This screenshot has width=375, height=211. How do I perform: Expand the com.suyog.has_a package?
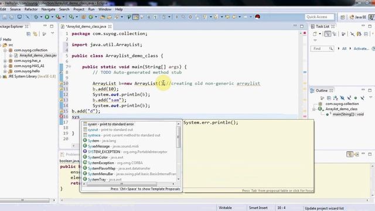5,61
